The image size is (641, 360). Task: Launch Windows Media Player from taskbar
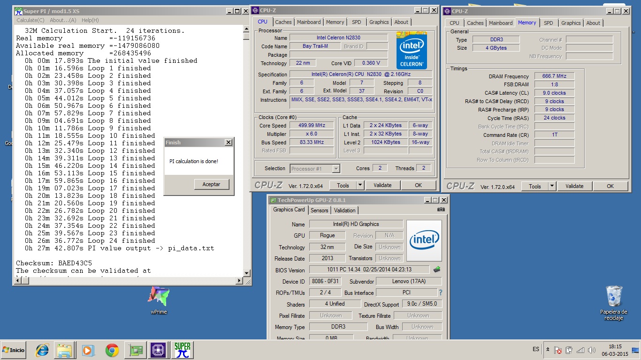[87, 350]
